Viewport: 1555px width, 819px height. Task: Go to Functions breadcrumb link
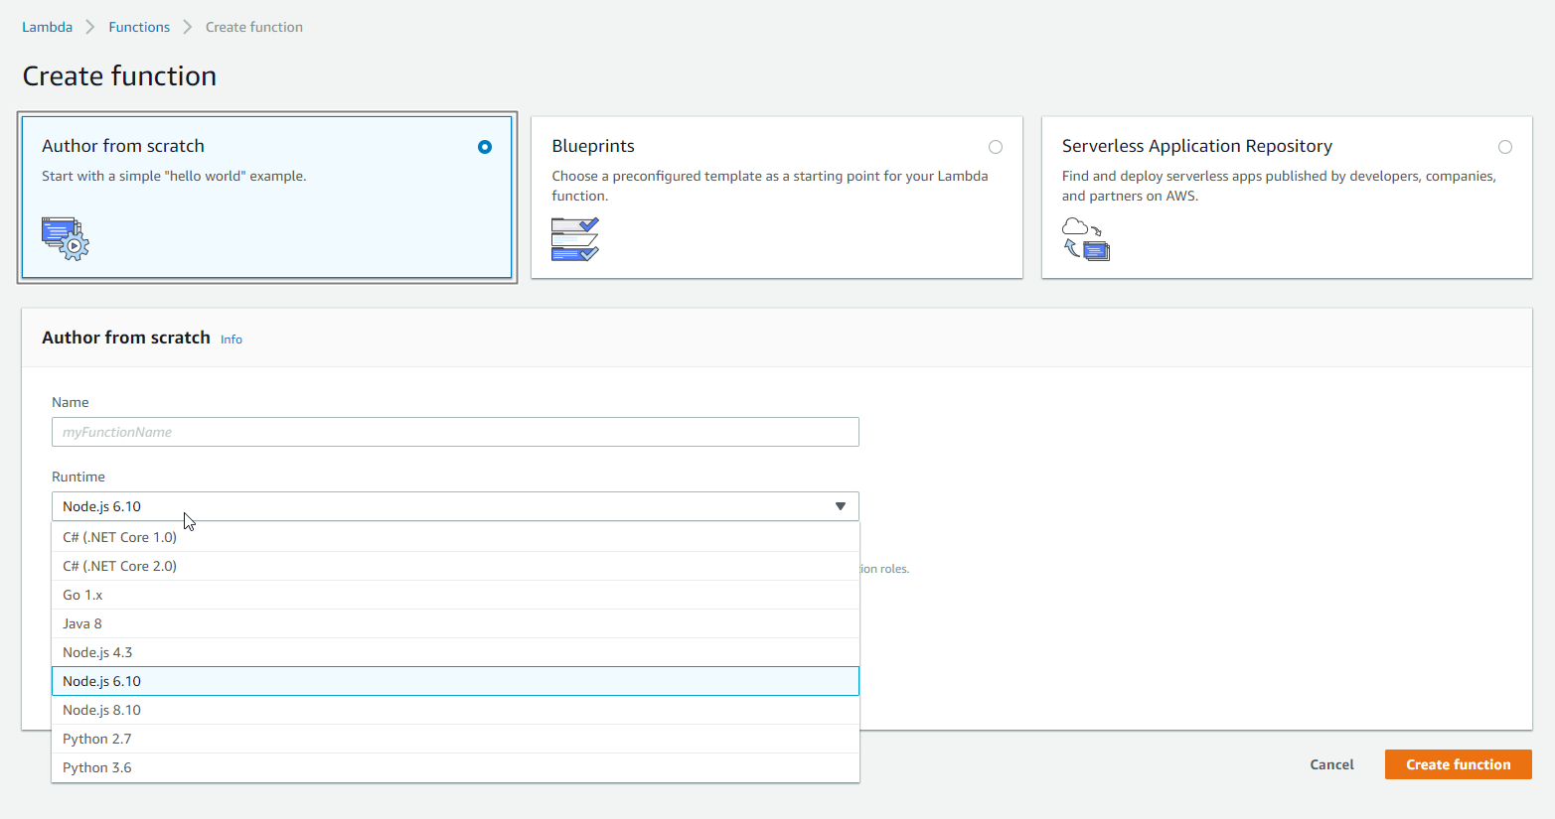[139, 27]
